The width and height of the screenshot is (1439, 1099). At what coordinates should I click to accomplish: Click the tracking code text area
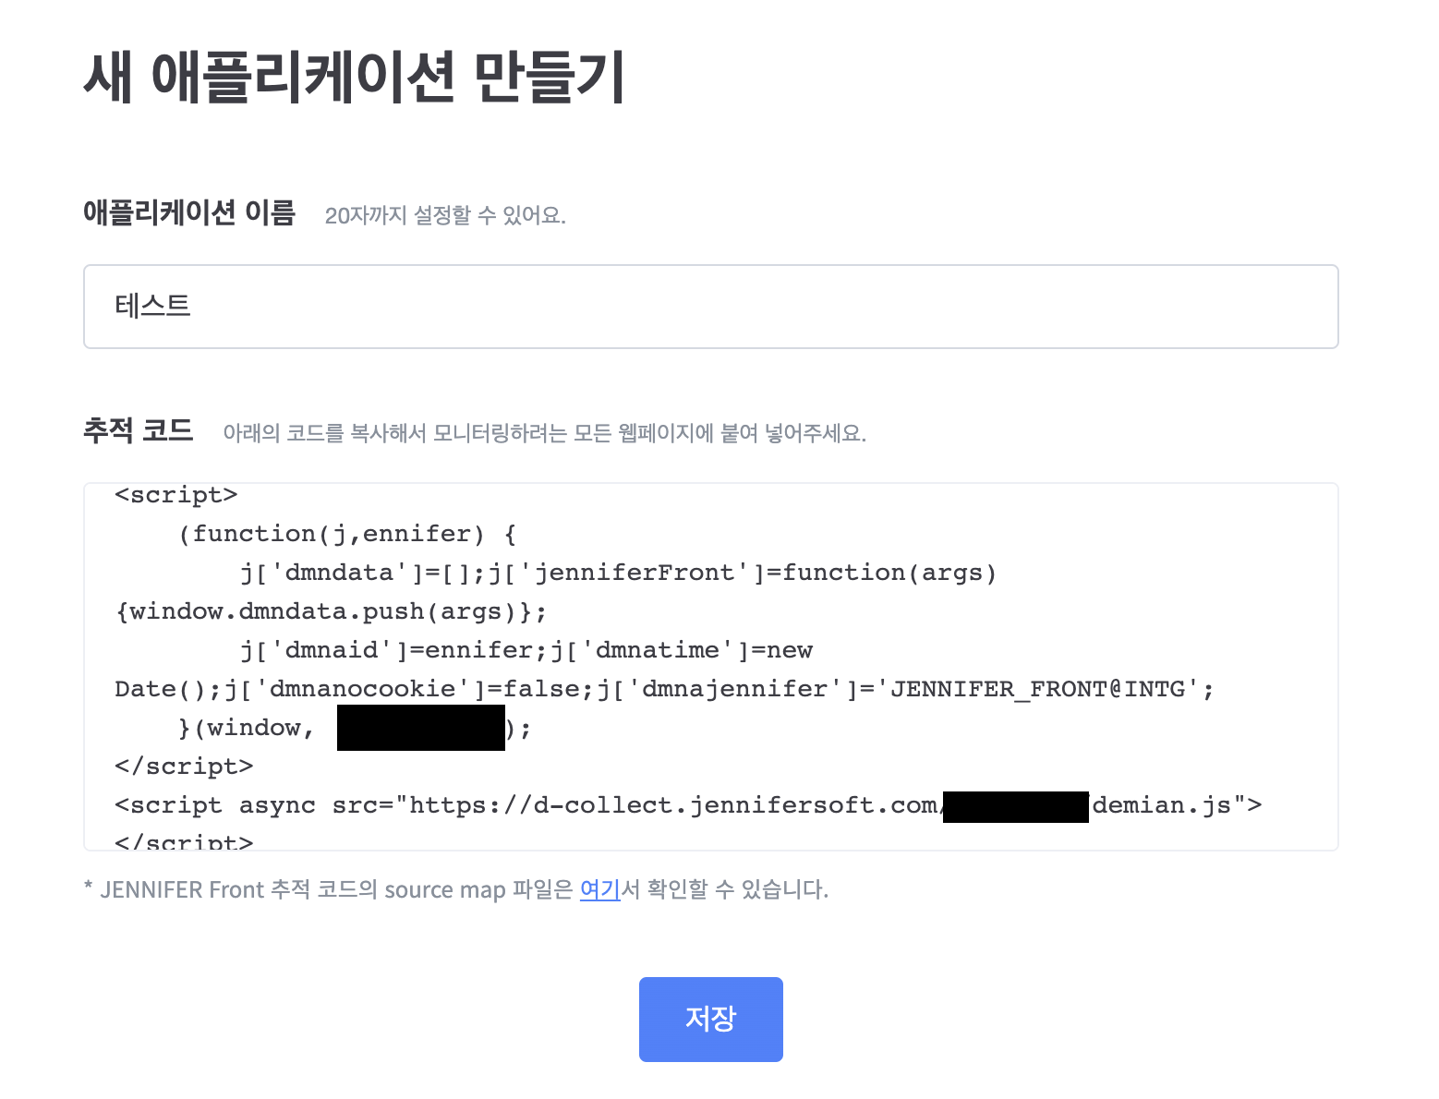(x=710, y=666)
